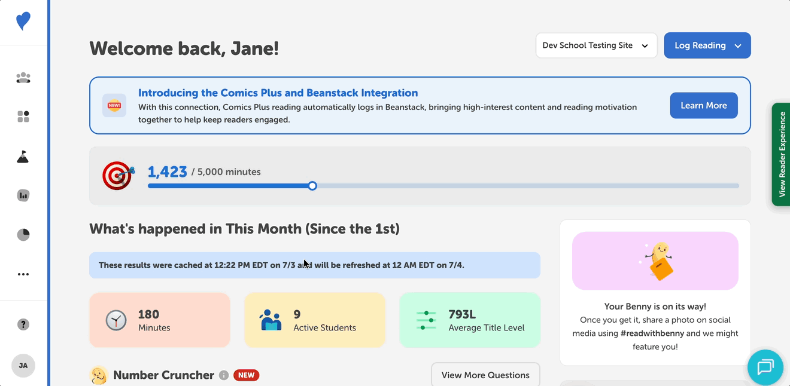Expand the Log Reading dropdown button
Image resolution: width=790 pixels, height=386 pixels.
click(x=707, y=45)
